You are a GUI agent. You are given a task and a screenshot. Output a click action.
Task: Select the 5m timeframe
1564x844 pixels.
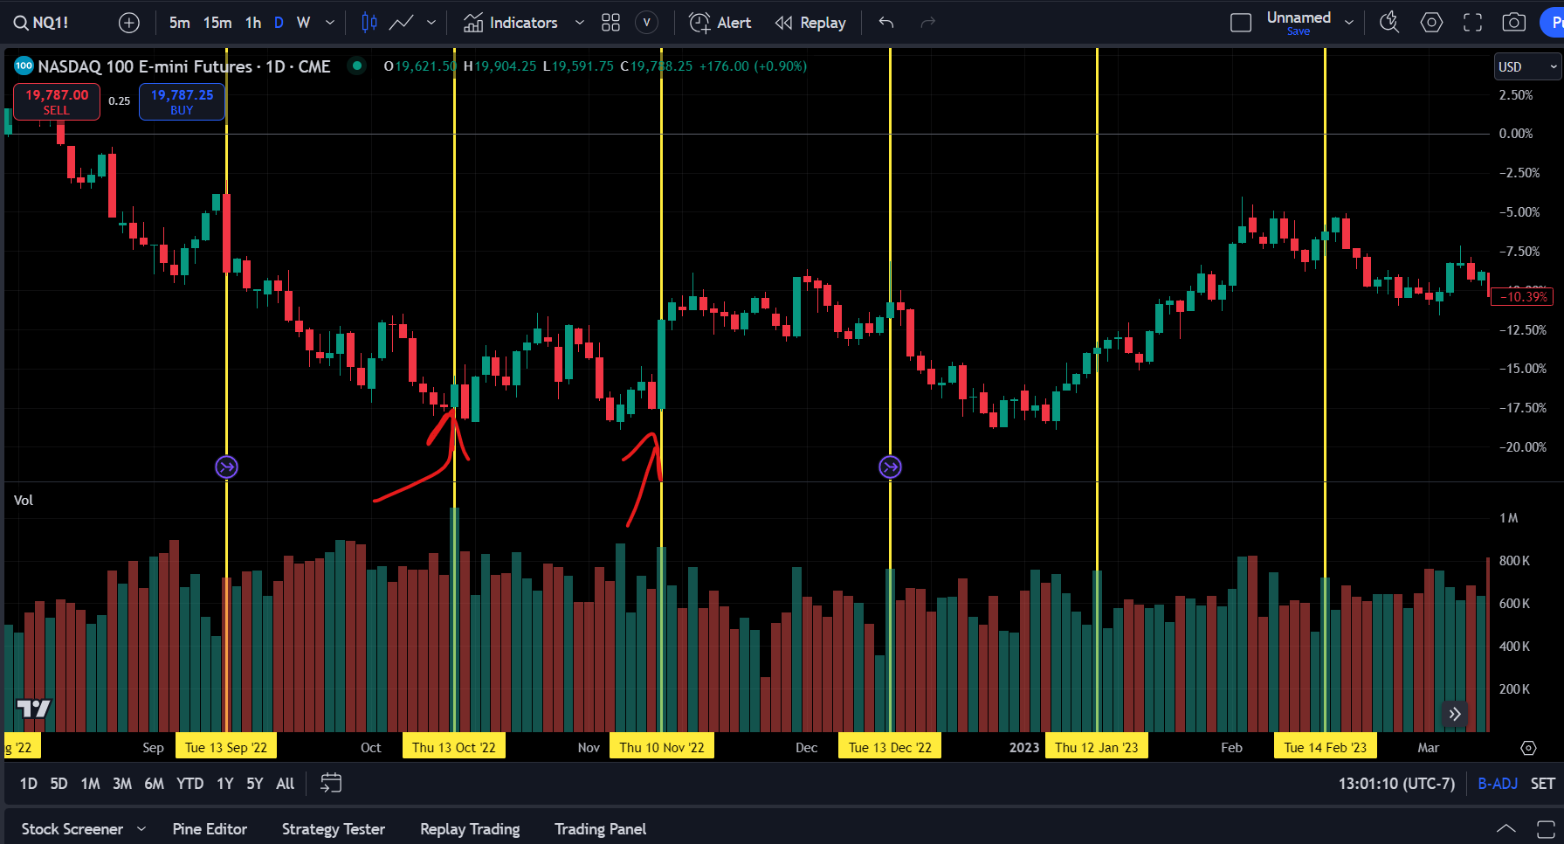click(x=179, y=23)
